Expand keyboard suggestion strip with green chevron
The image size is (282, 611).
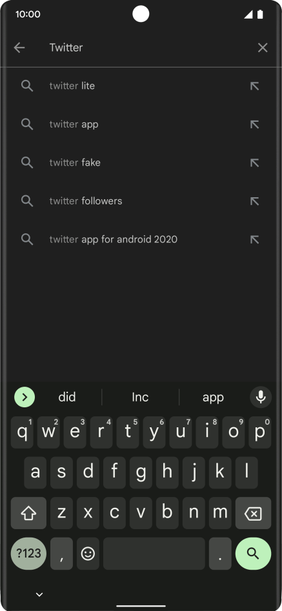[x=25, y=397]
